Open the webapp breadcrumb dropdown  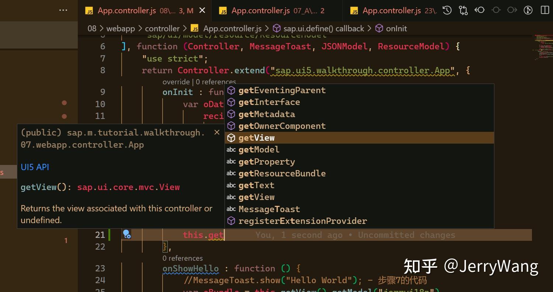click(x=121, y=28)
